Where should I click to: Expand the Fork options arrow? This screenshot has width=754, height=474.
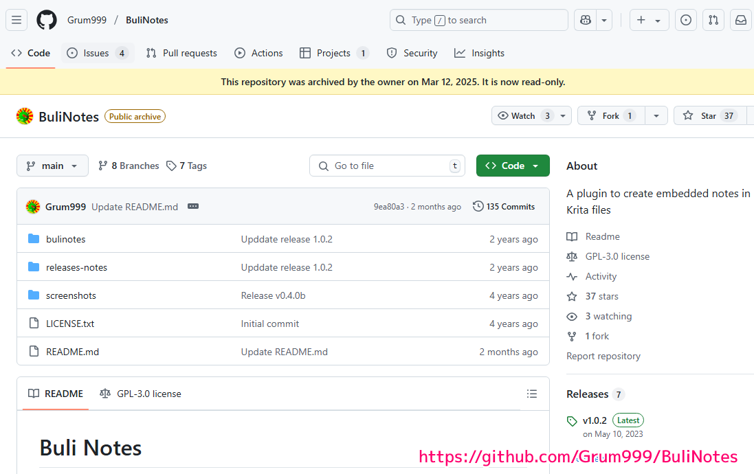click(656, 116)
